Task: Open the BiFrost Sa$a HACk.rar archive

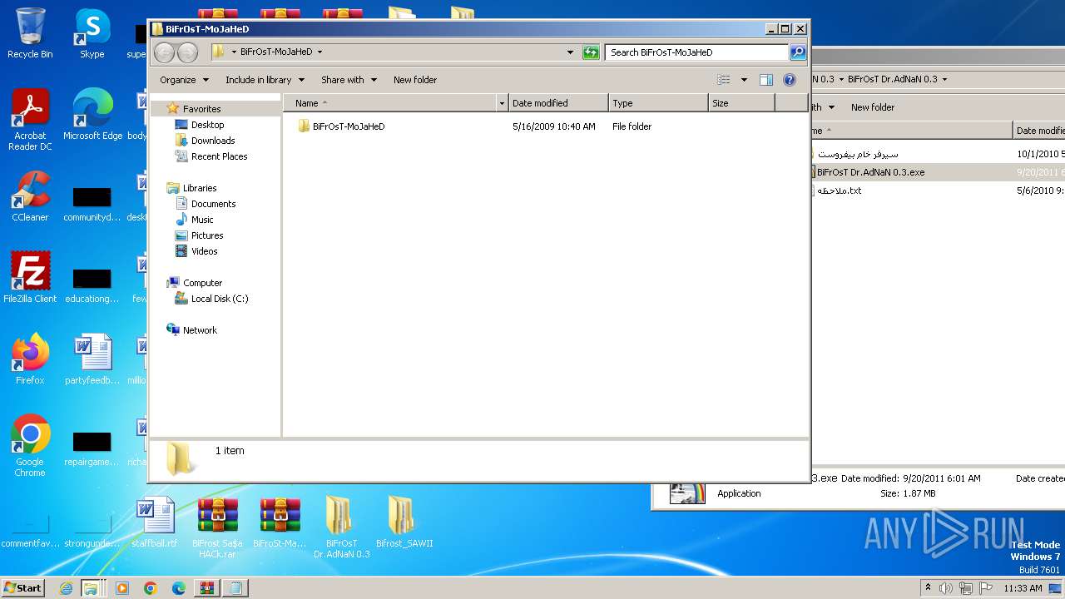Action: (217, 527)
